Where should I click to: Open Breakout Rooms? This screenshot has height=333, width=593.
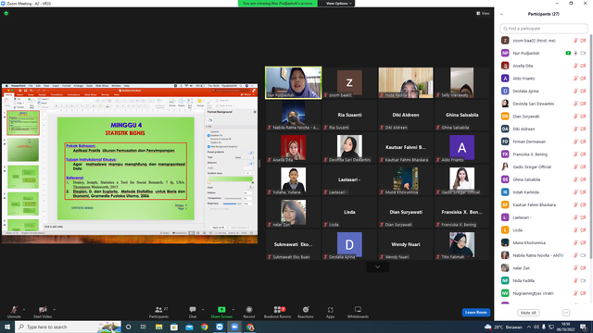pyautogui.click(x=278, y=312)
